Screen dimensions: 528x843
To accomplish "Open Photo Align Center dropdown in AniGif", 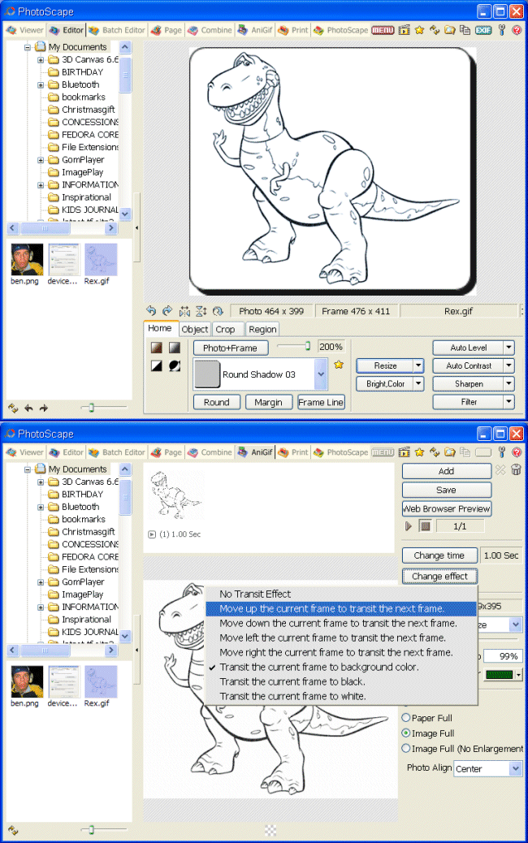I will (516, 768).
